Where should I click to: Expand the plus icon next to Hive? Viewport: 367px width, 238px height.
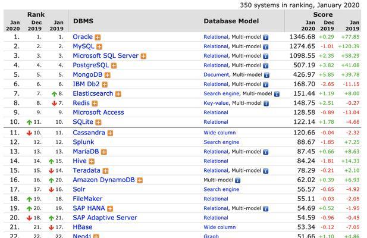(92, 161)
